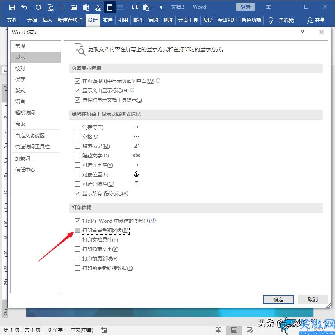Image resolution: width=335 pixels, height=335 pixels.
Task: Click the 确定 button
Action: tap(278, 300)
